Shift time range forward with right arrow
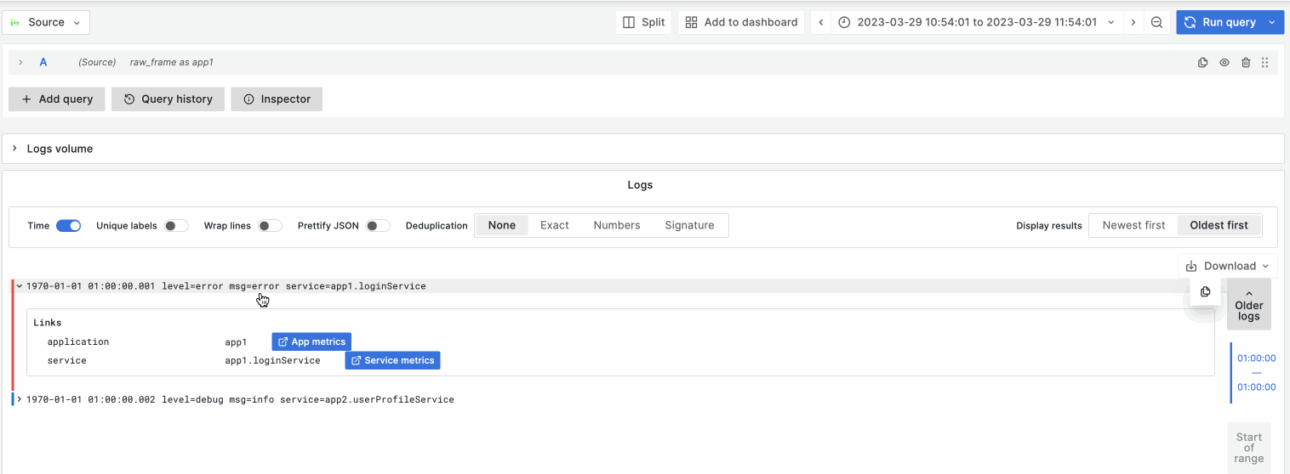1290x474 pixels. click(1133, 23)
